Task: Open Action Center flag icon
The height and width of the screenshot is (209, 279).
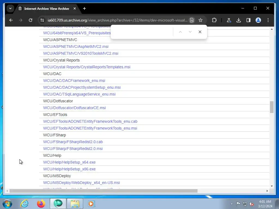Action: pyautogui.click(x=238, y=204)
